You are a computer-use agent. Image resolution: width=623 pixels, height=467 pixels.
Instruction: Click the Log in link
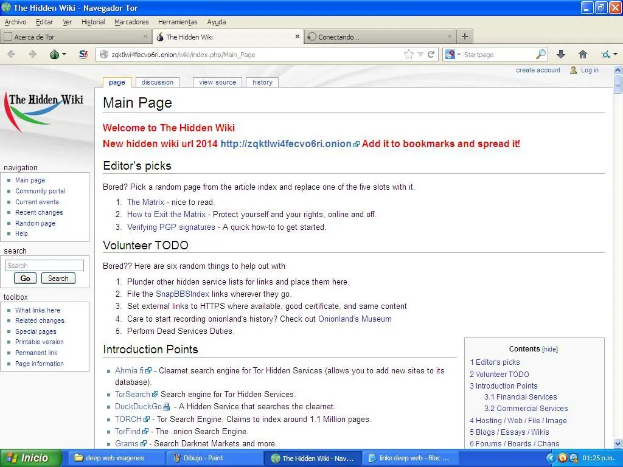click(589, 70)
